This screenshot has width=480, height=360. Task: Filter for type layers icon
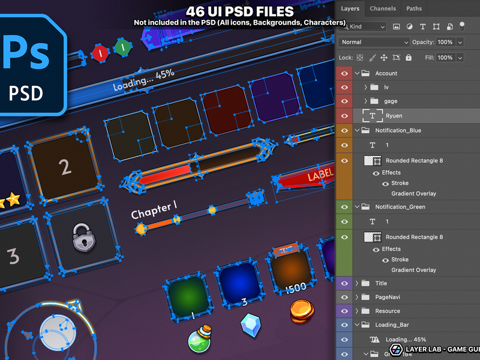423,26
